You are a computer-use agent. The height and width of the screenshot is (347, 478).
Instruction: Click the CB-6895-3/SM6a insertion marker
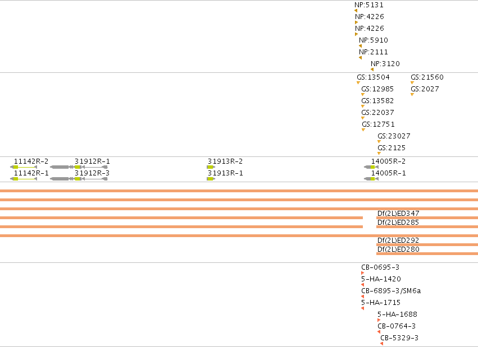click(x=362, y=297)
